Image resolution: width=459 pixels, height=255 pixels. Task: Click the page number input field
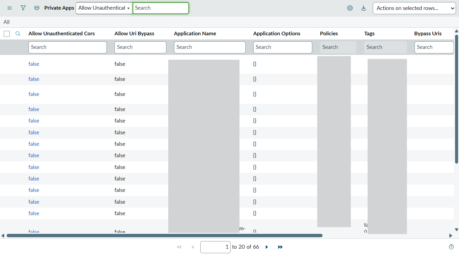[x=215, y=247]
